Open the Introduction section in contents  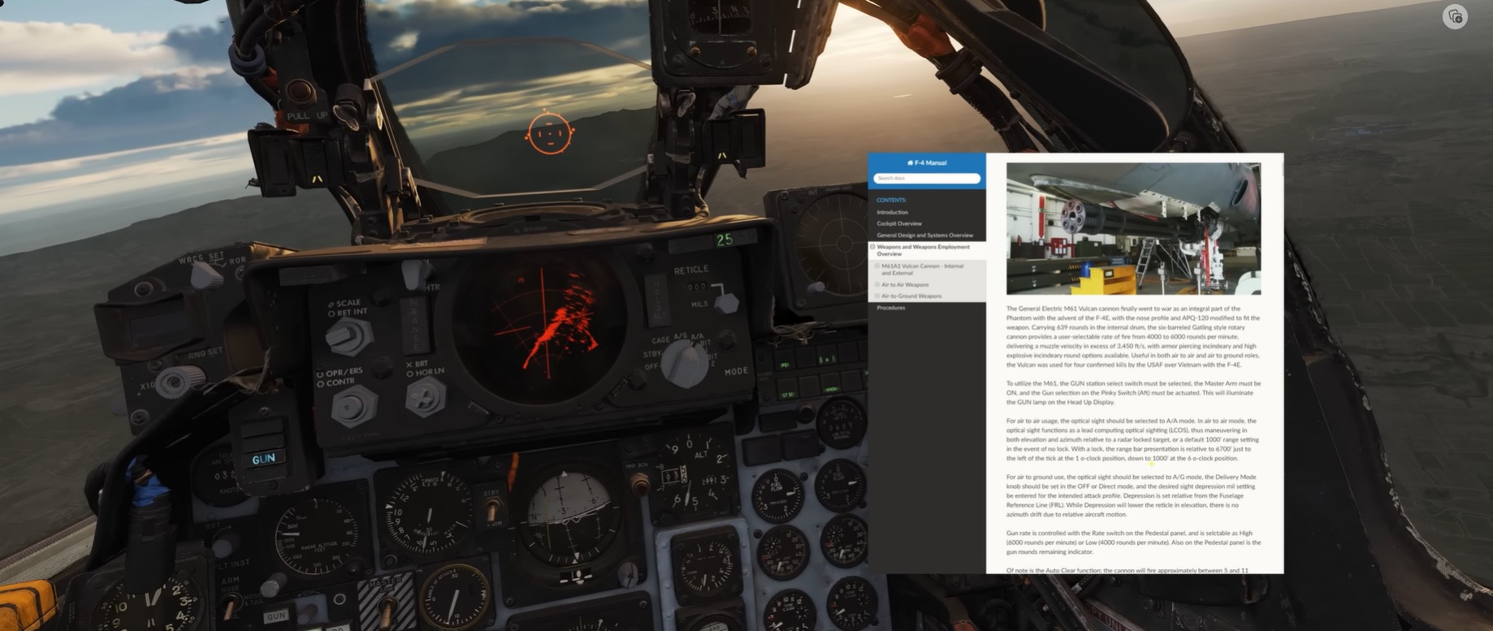(892, 212)
